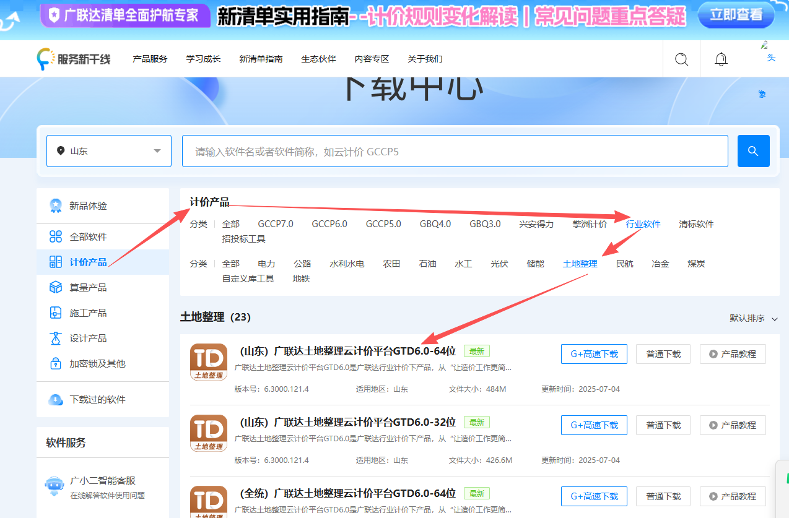Select the 新品体验 sidebar icon
The width and height of the screenshot is (789, 518).
[x=57, y=205]
